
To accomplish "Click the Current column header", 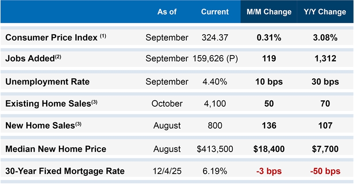I will (215, 12).
